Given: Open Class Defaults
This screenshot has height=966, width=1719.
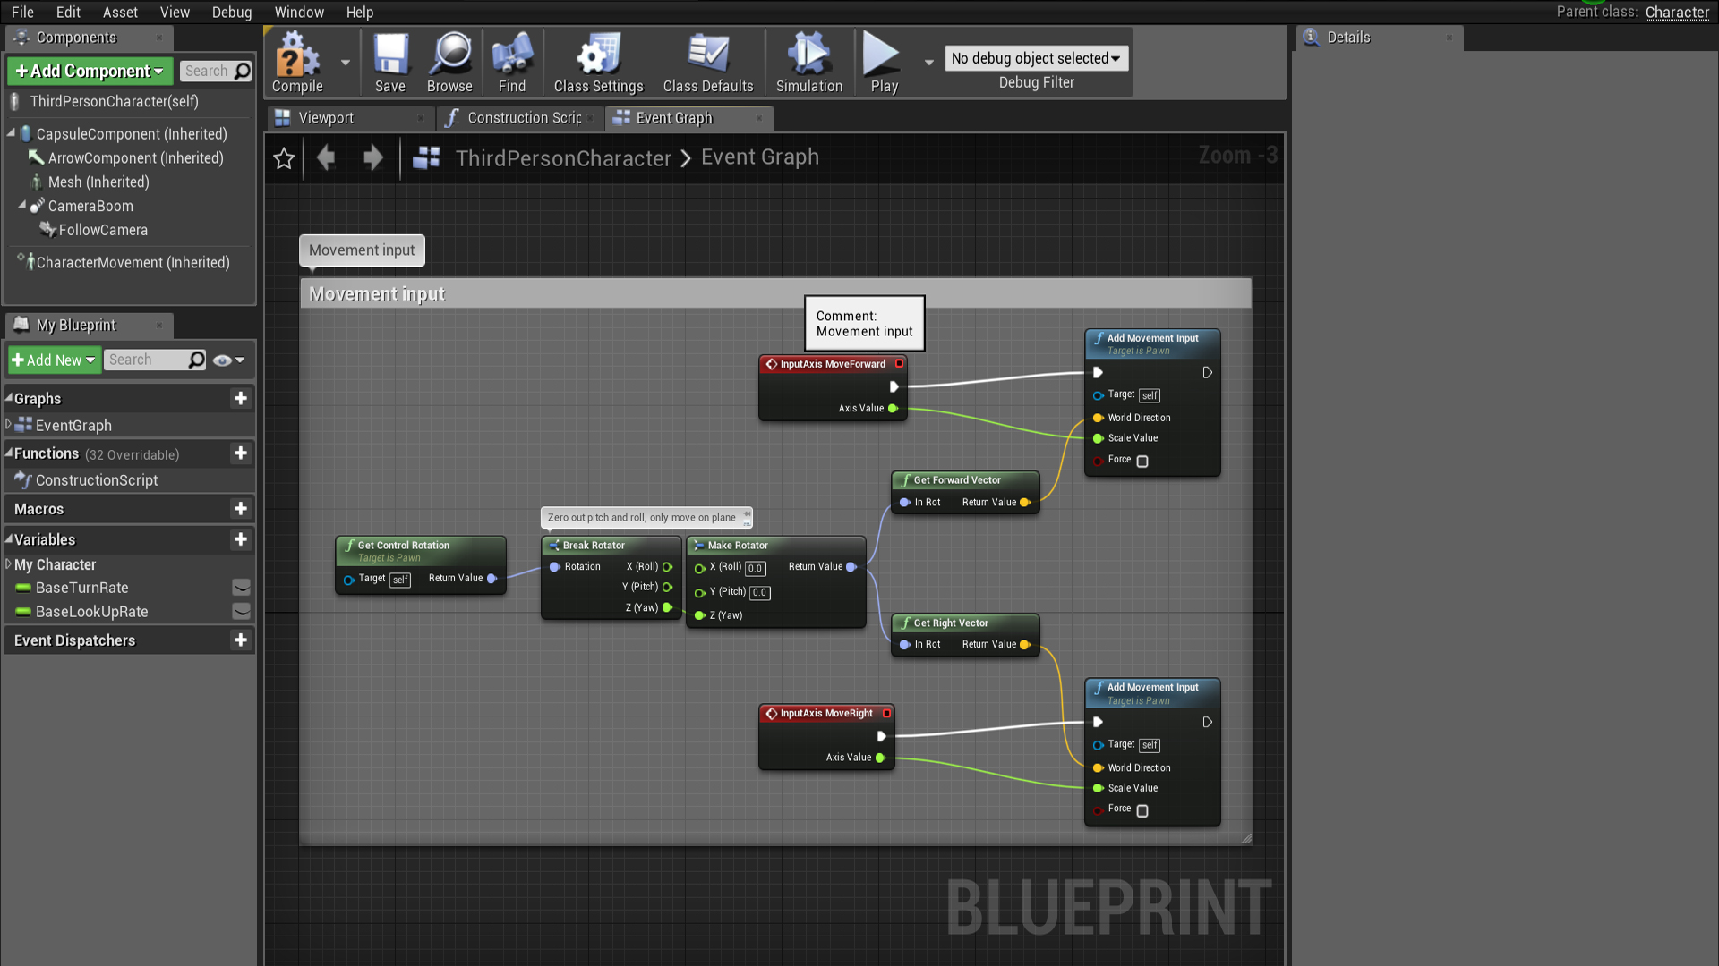Looking at the screenshot, I should (707, 62).
